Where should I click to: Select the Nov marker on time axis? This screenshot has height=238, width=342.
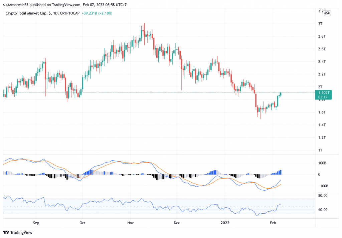(x=131, y=222)
